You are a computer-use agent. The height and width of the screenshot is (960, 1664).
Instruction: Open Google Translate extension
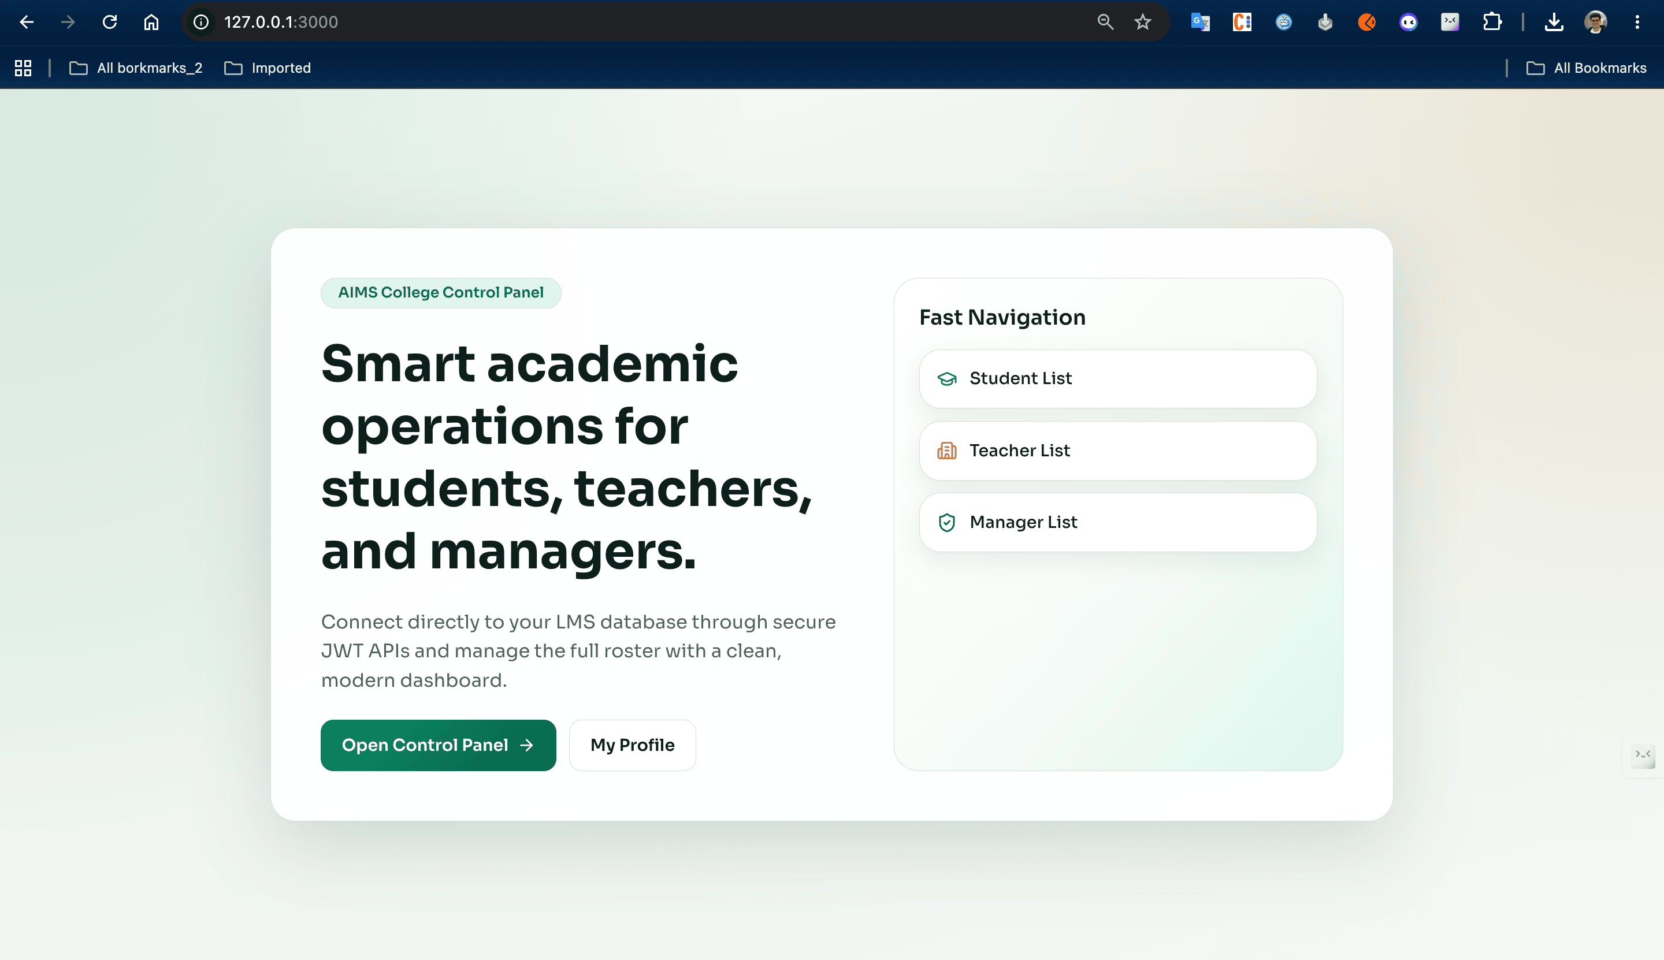(x=1201, y=22)
